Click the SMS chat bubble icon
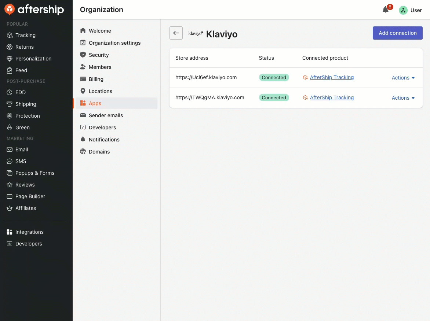This screenshot has width=430, height=321. 10,161
